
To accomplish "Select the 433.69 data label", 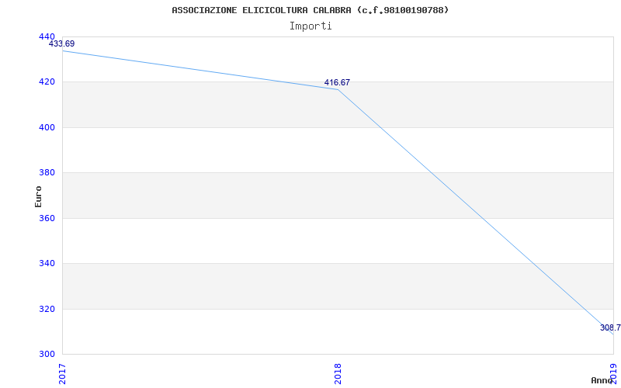I will (62, 43).
